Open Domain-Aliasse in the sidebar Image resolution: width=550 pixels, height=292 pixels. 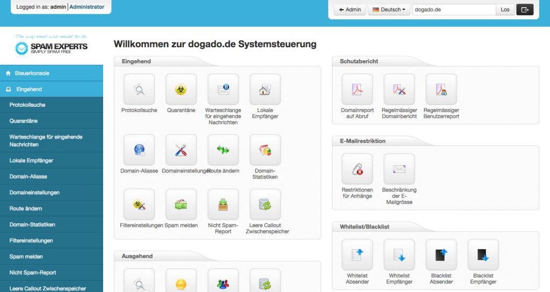pos(52,177)
